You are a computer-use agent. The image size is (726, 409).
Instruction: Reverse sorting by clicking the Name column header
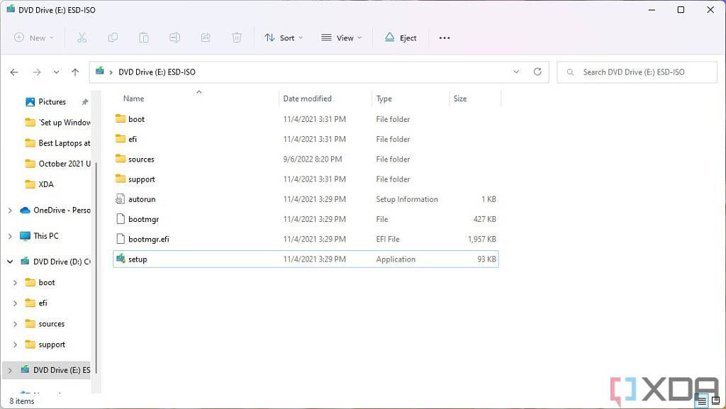pos(133,99)
